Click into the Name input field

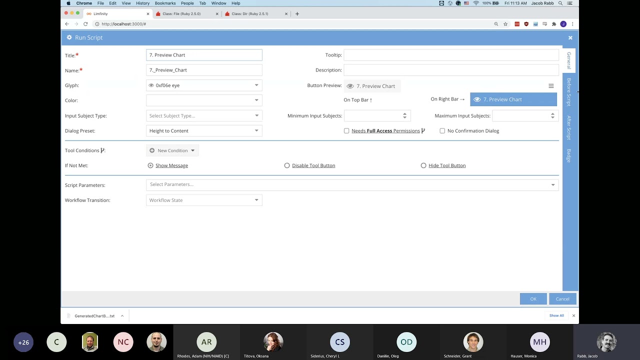[x=204, y=70]
